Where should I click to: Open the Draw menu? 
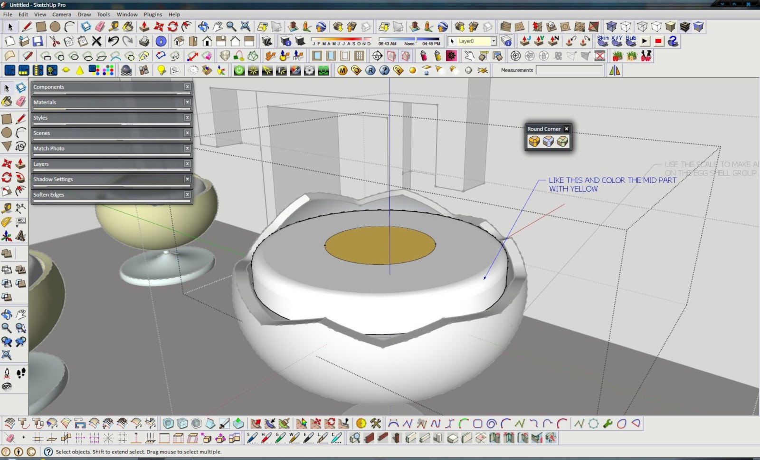point(85,14)
